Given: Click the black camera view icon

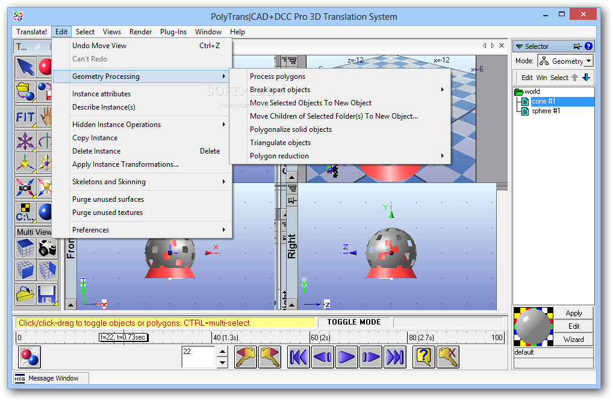Looking at the screenshot, I should point(48,248).
